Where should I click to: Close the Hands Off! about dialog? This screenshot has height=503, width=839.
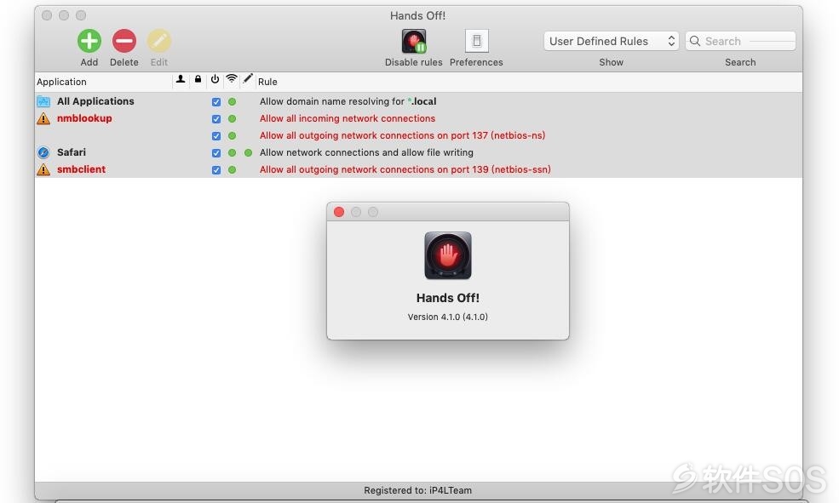pos(339,212)
